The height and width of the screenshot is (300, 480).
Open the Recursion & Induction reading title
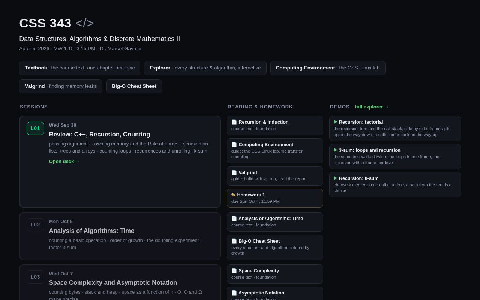(264, 122)
